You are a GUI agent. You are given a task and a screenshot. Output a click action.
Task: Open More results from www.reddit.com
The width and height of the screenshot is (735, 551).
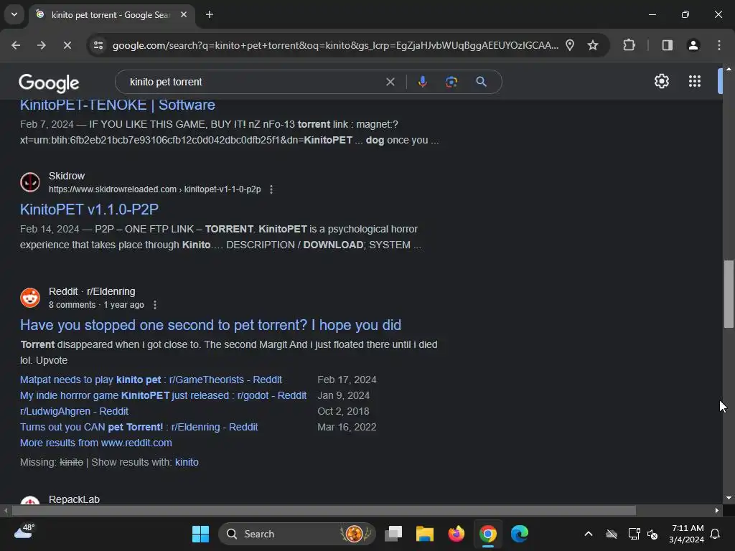coord(96,443)
